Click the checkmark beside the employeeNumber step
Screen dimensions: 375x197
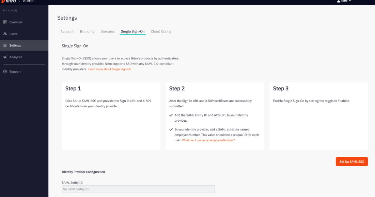coord(171,129)
